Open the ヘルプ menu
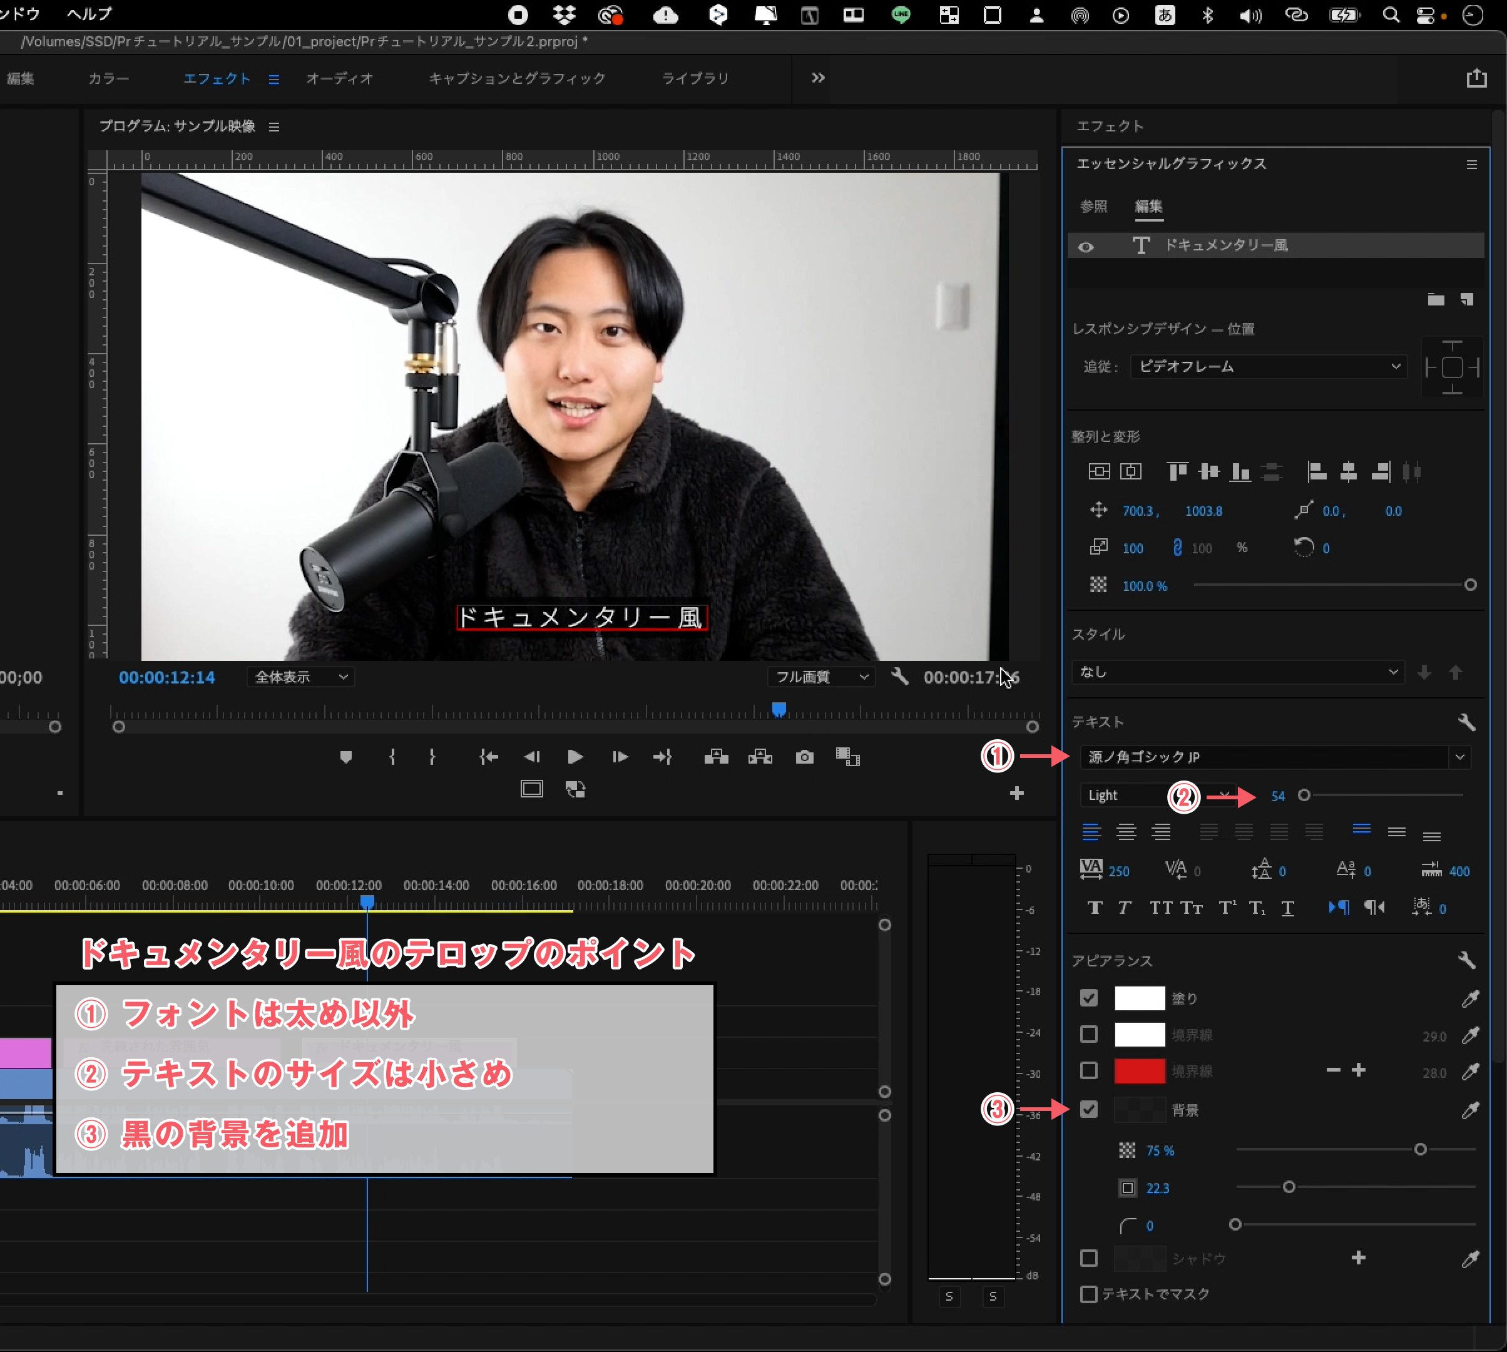Screen dimensions: 1507x1352 89,13
